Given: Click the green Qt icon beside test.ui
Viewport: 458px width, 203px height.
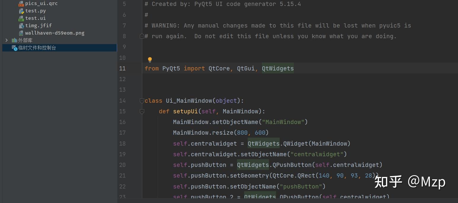Looking at the screenshot, I should [x=21, y=18].
